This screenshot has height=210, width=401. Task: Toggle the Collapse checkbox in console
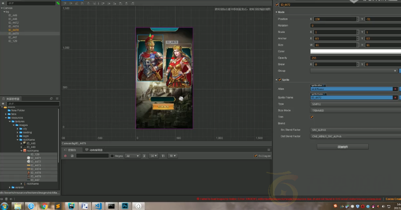coord(255,156)
